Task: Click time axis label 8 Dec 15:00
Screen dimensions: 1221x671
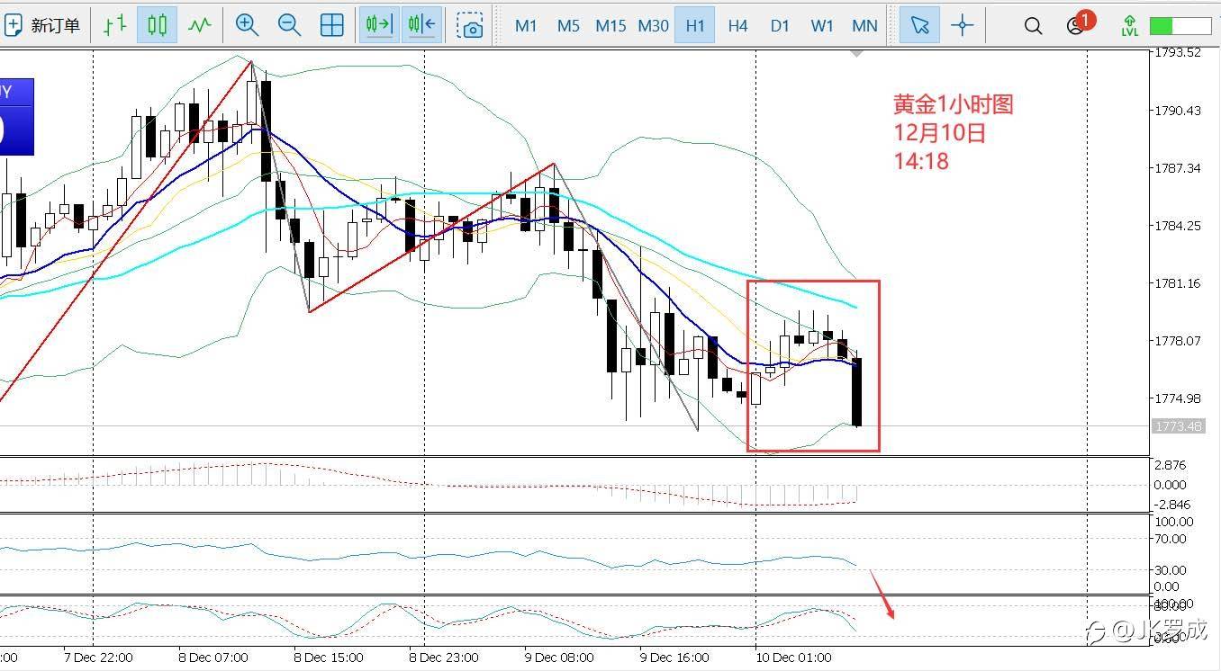Action: click(329, 658)
